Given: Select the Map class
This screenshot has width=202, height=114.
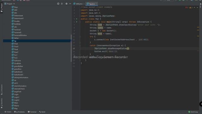Looking at the screenshot, I should tap(15, 108).
